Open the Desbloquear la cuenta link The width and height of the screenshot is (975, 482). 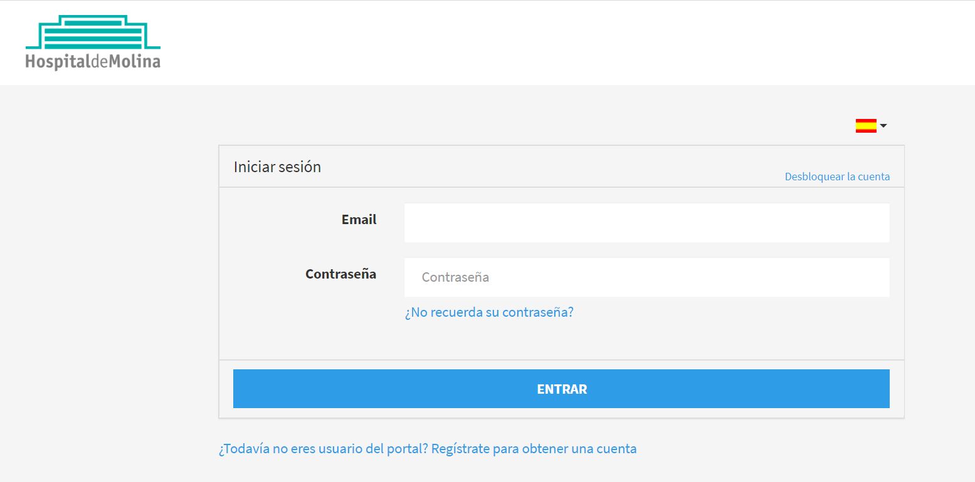coord(837,177)
